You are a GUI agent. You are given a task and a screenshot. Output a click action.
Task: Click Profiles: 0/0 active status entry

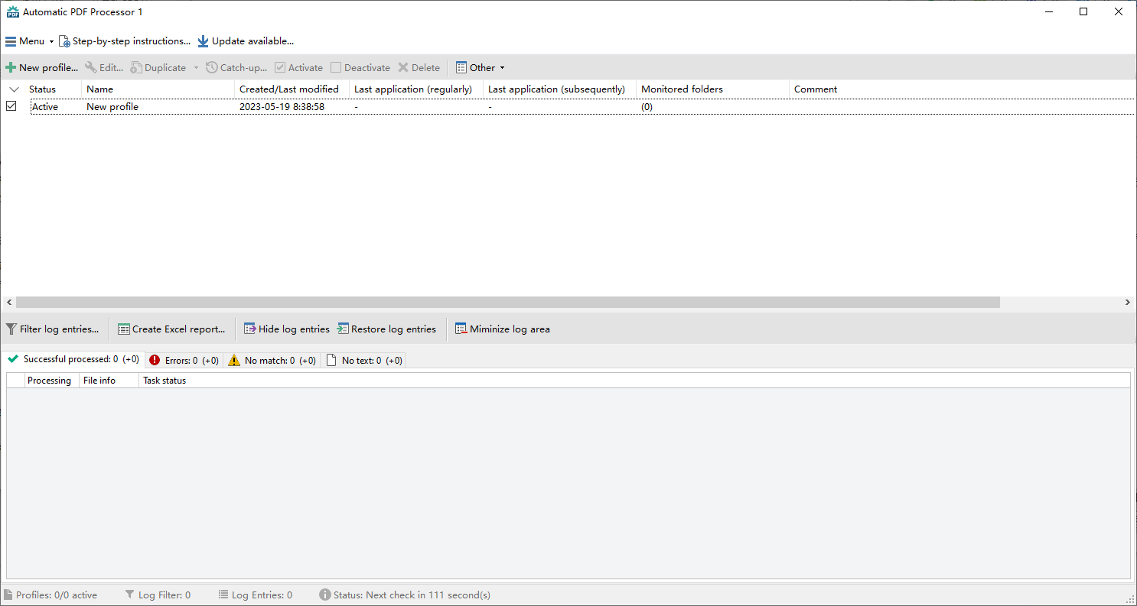(x=50, y=595)
